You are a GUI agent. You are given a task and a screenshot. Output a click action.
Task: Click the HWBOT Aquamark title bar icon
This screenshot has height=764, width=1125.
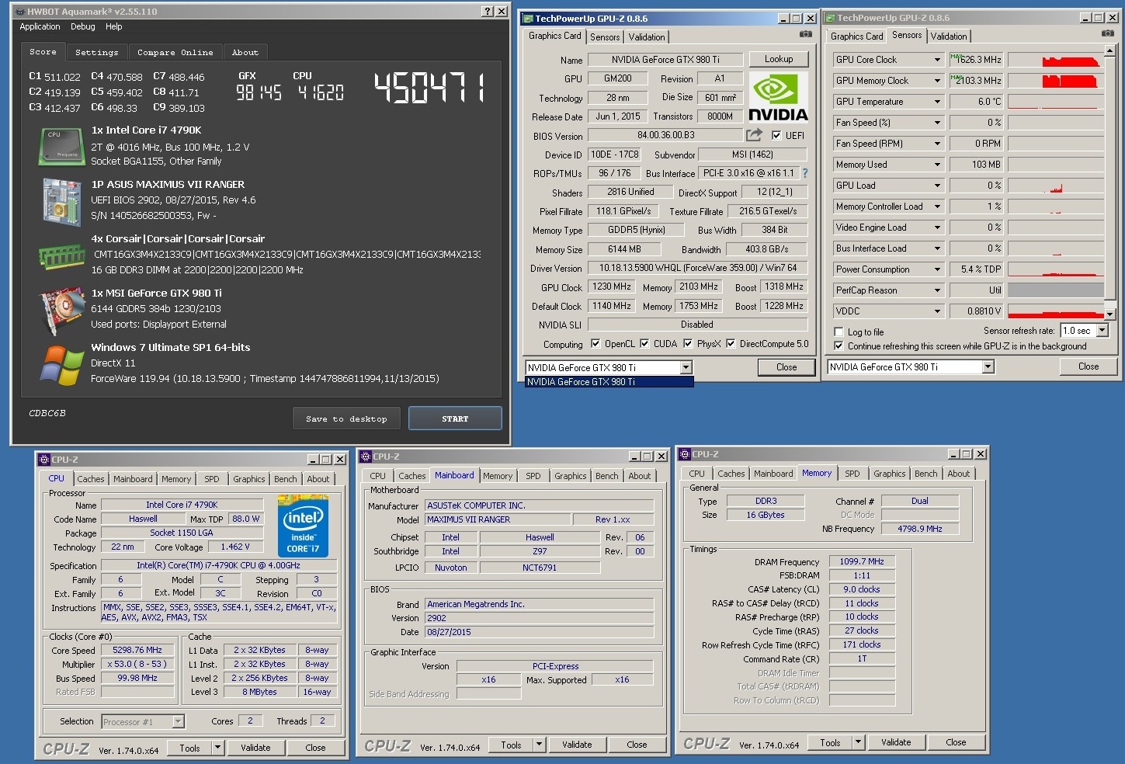(19, 12)
